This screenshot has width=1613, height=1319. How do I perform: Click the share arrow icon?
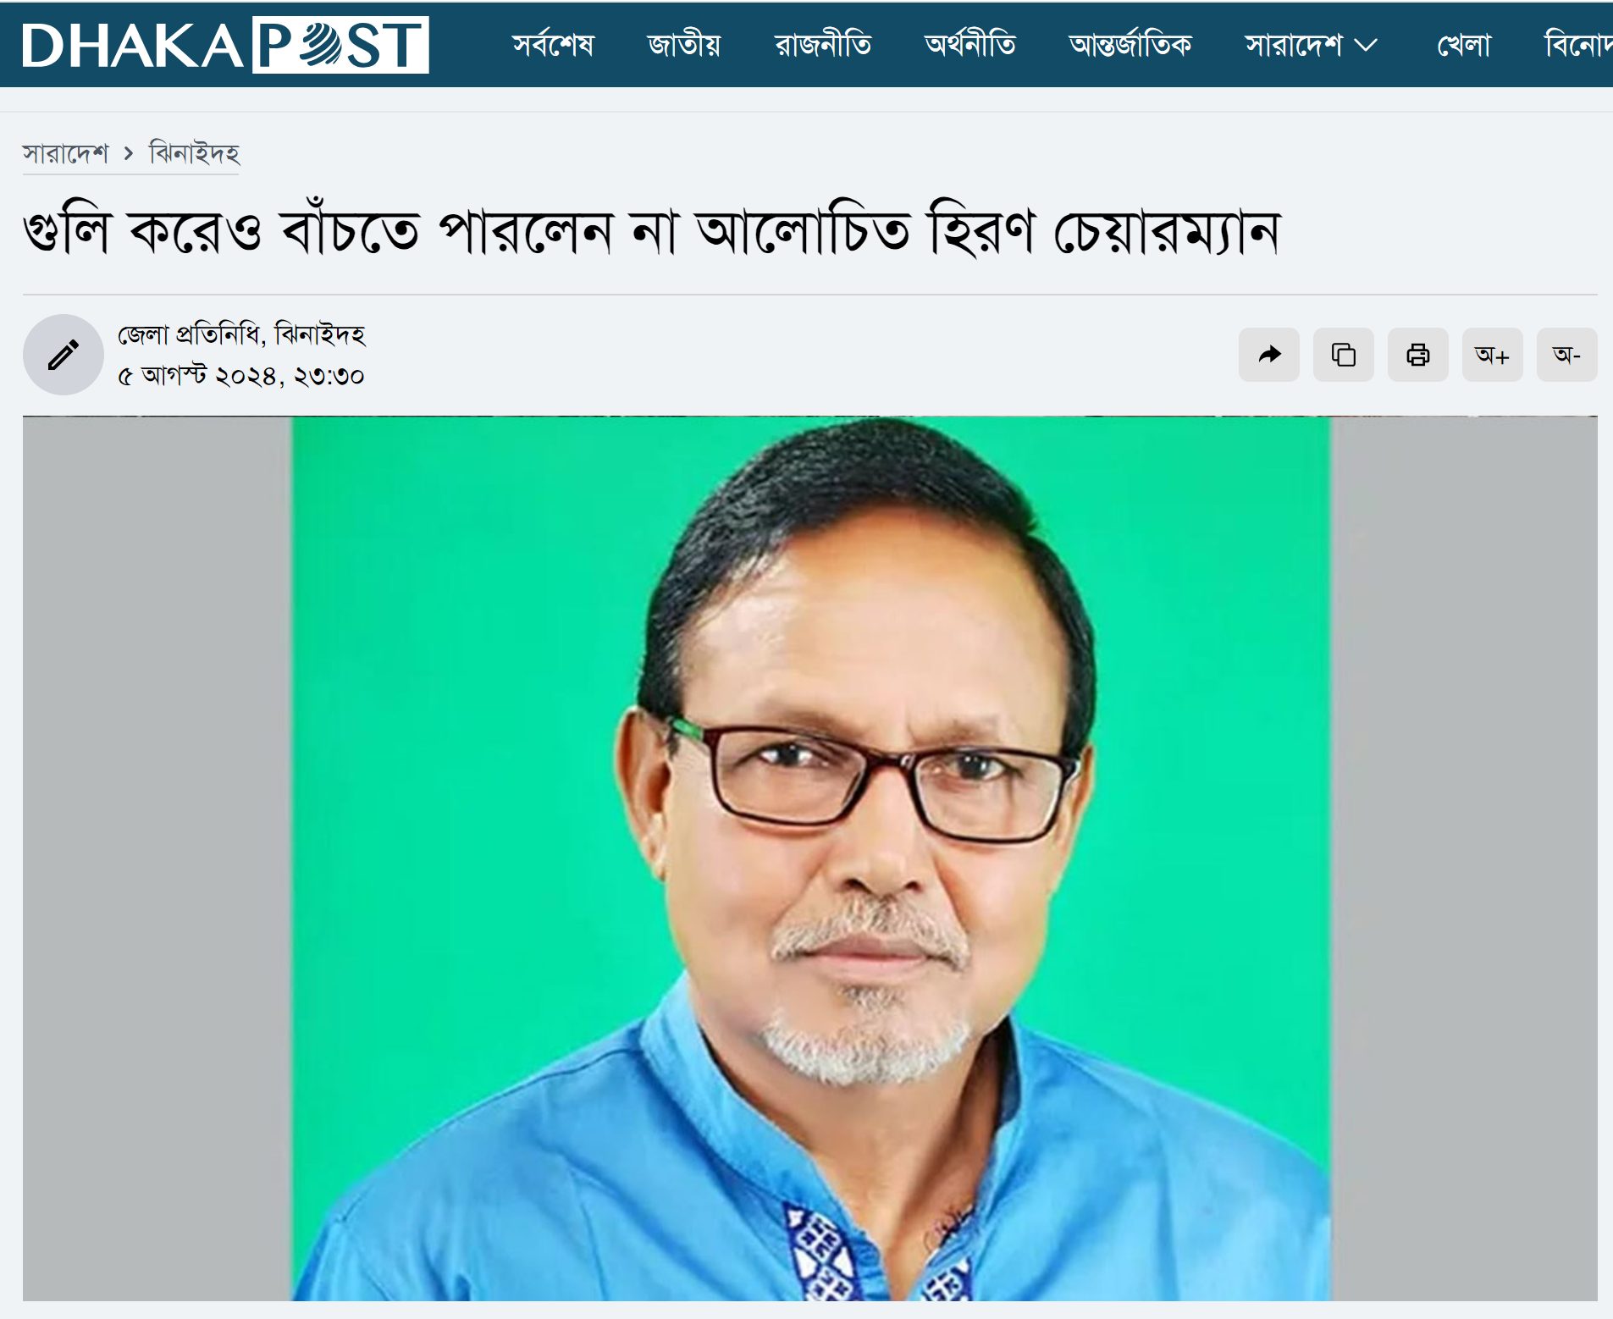[x=1268, y=355]
